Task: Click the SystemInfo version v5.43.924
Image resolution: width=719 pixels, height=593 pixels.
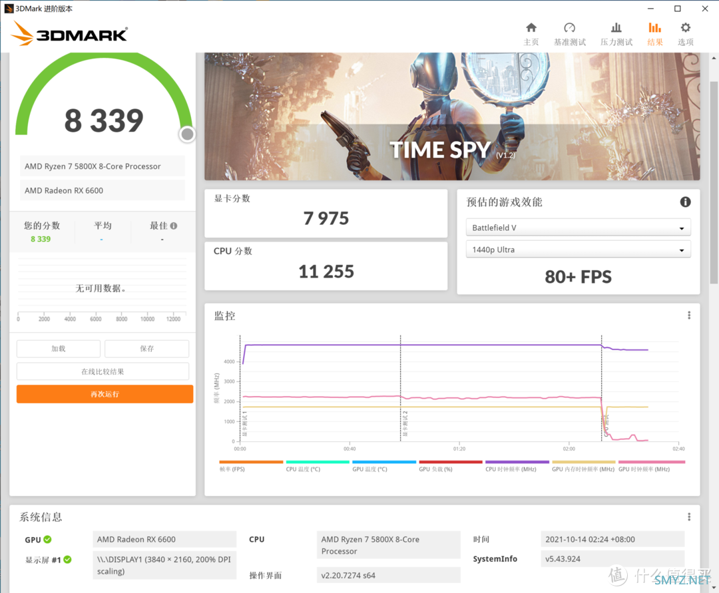Action: [612, 559]
